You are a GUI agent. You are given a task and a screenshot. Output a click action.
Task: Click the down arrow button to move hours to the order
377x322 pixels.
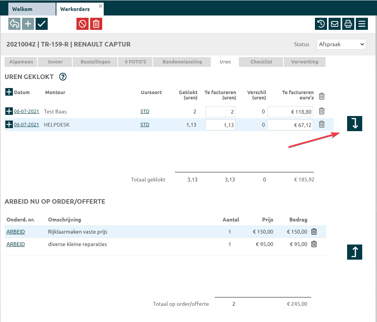tap(355, 124)
